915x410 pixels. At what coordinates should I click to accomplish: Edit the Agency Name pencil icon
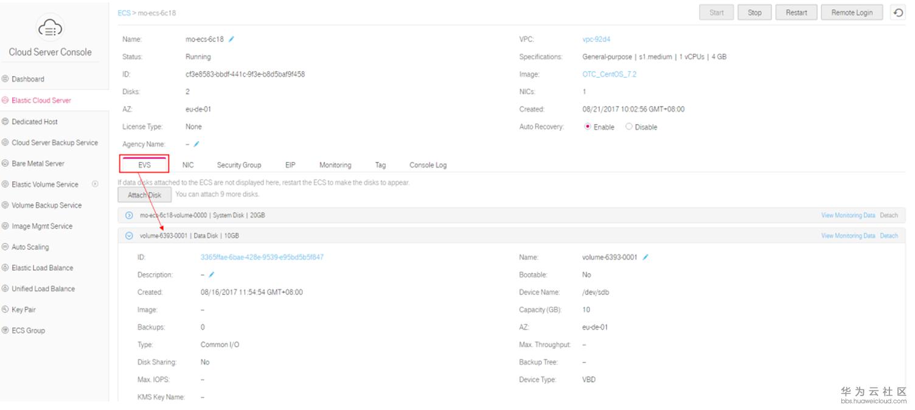click(197, 144)
